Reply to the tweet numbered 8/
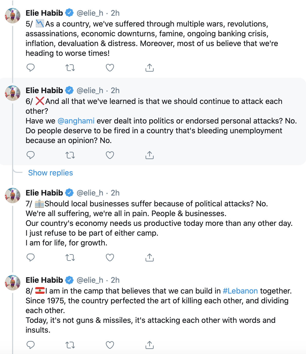306x354 pixels. coord(31,345)
